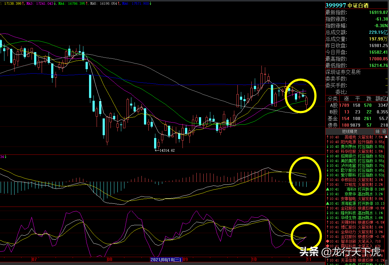Click the 最新指数 value 16919.87

tap(378, 12)
